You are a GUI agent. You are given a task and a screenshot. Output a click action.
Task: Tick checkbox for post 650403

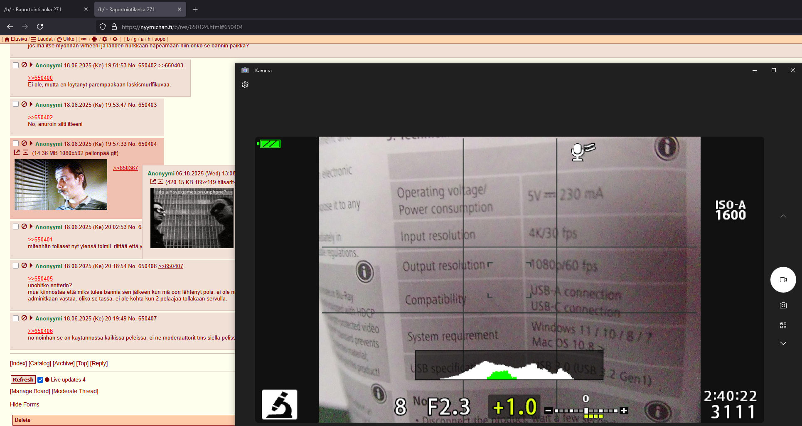tap(16, 104)
